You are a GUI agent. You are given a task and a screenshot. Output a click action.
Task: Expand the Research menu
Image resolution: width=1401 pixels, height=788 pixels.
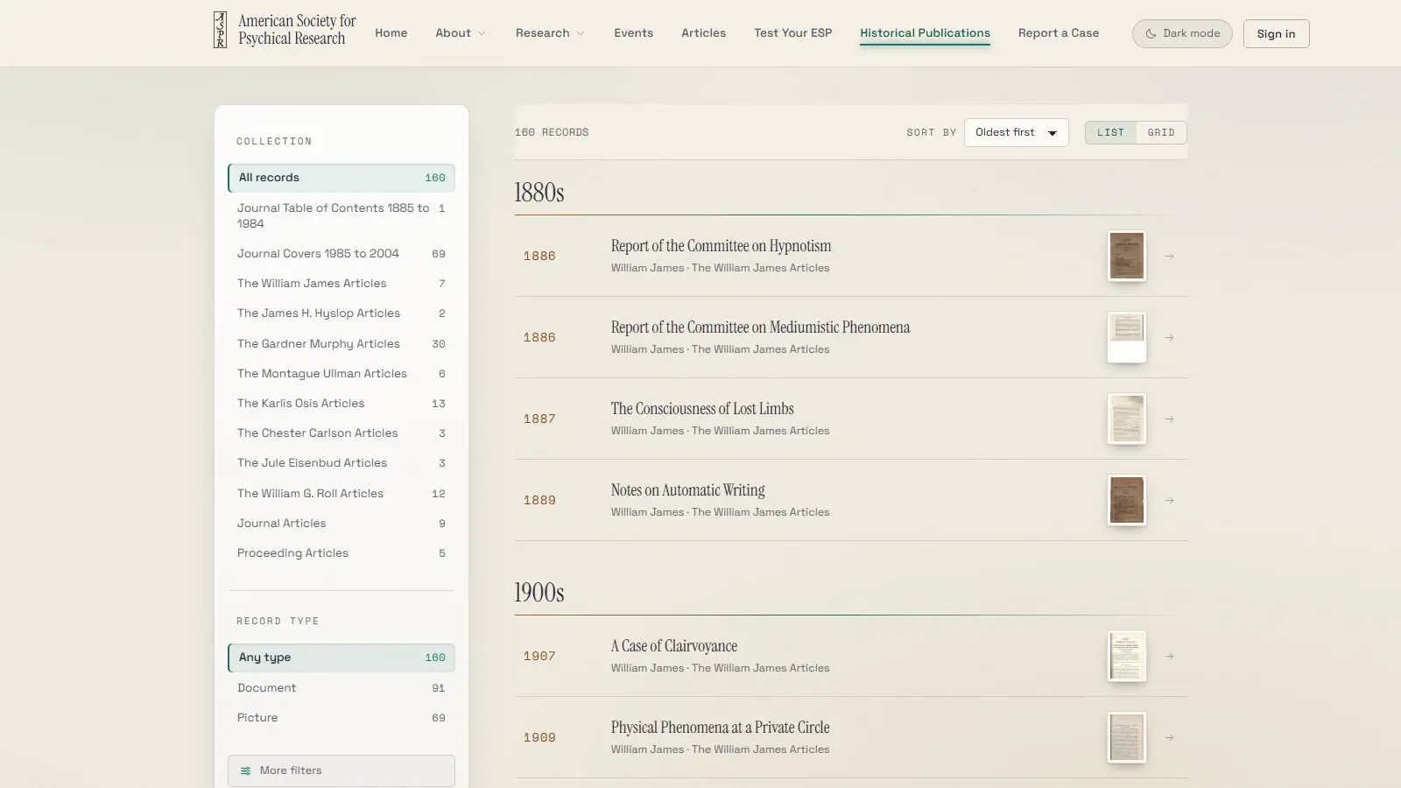click(x=550, y=33)
